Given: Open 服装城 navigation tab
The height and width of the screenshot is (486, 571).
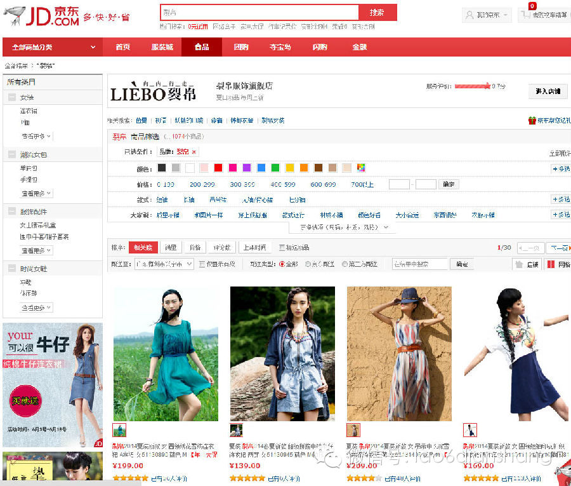Looking at the screenshot, I should click(x=162, y=47).
